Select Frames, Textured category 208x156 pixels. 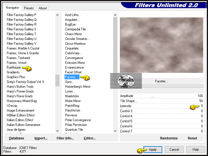pos(18,58)
